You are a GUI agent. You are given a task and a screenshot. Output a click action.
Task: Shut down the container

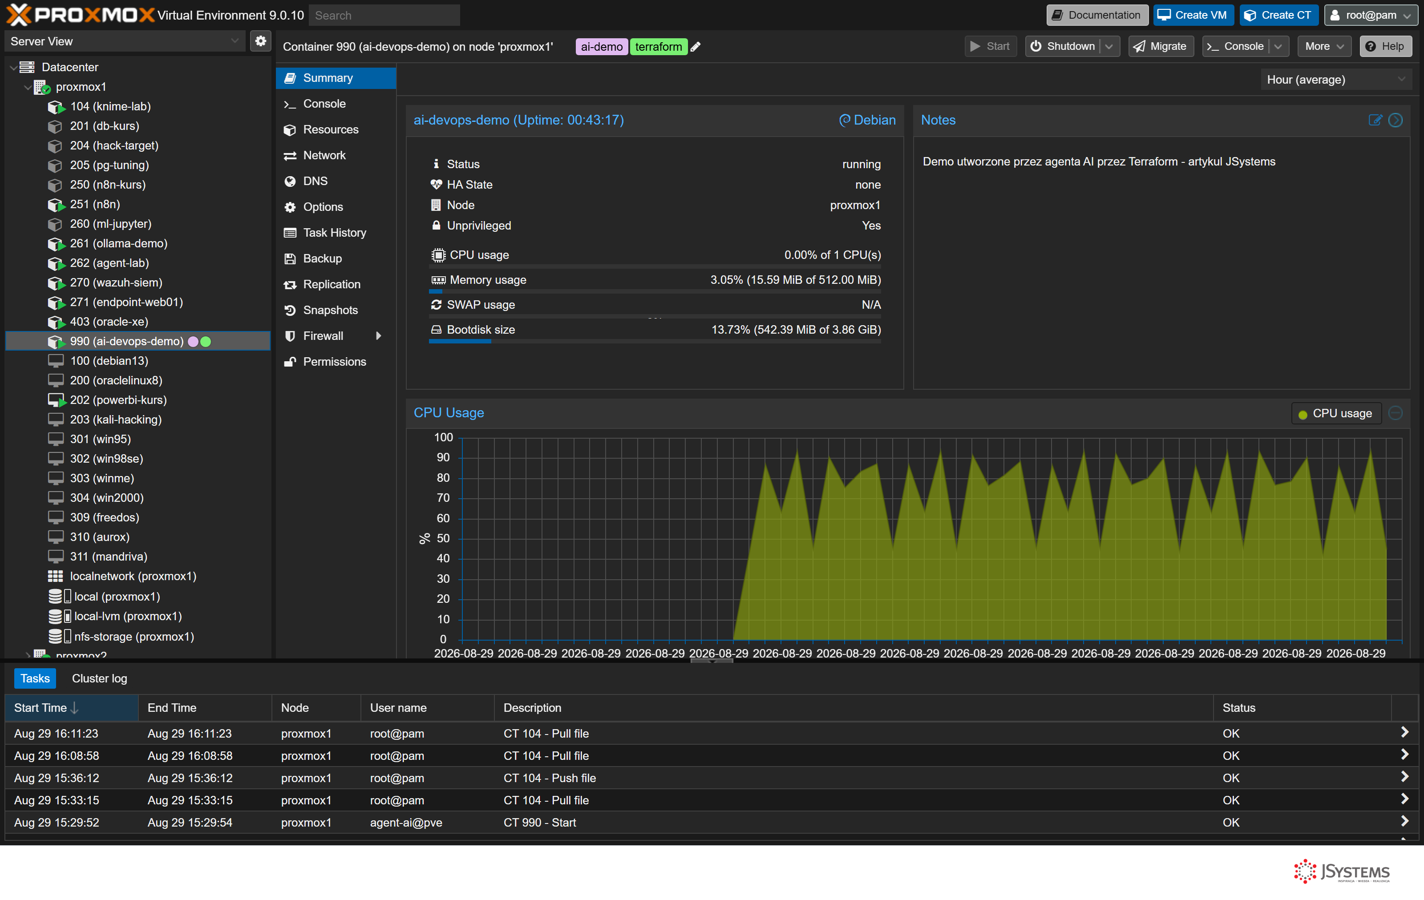[x=1063, y=46]
